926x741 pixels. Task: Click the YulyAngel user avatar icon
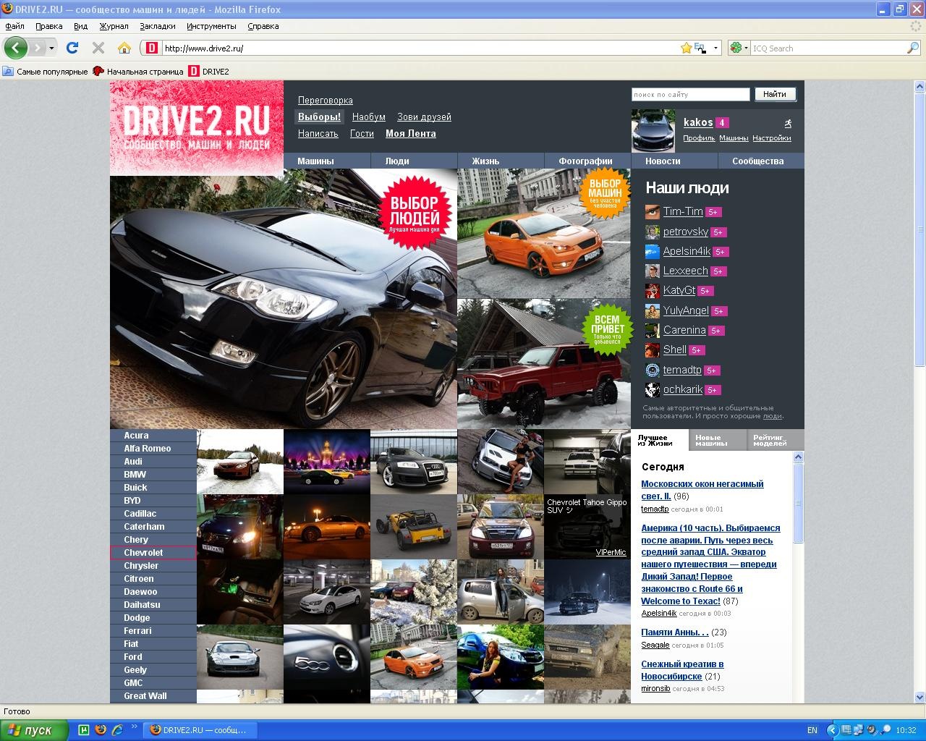point(653,311)
